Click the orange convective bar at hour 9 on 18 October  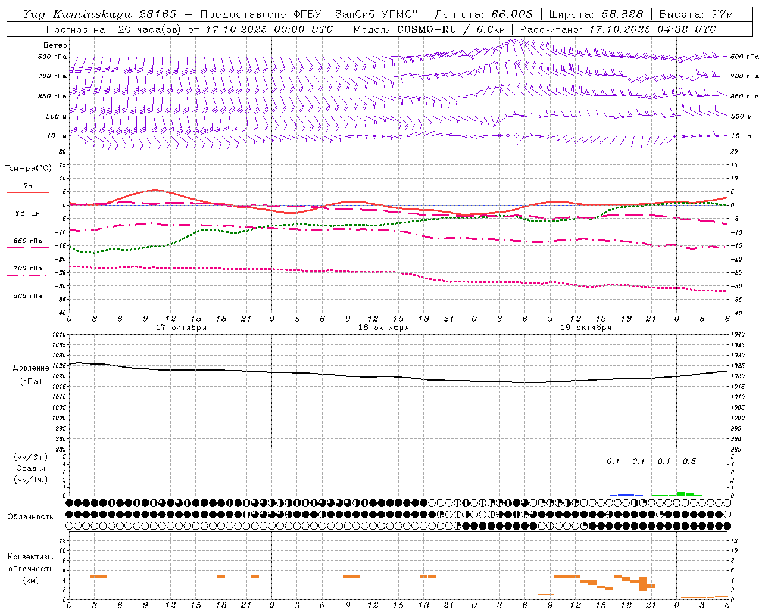pos(352,577)
